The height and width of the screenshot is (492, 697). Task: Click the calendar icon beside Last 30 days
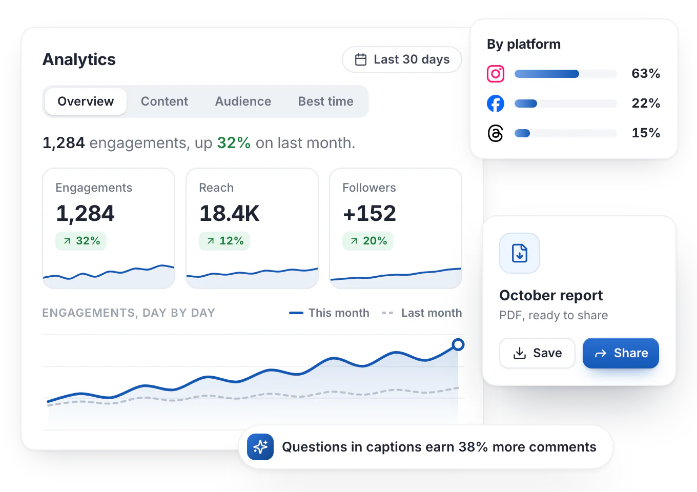(361, 59)
